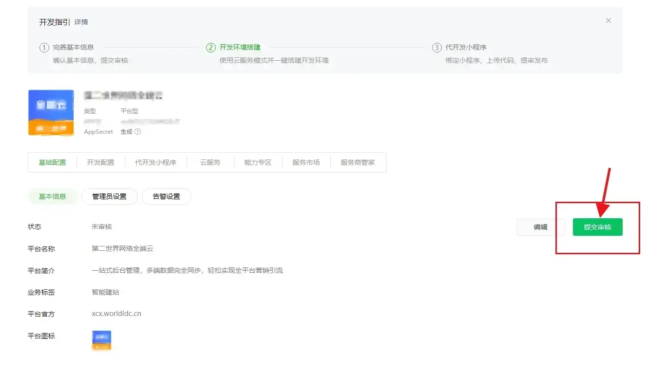Click the step 2 开发环境搭建 circle icon

click(x=211, y=48)
